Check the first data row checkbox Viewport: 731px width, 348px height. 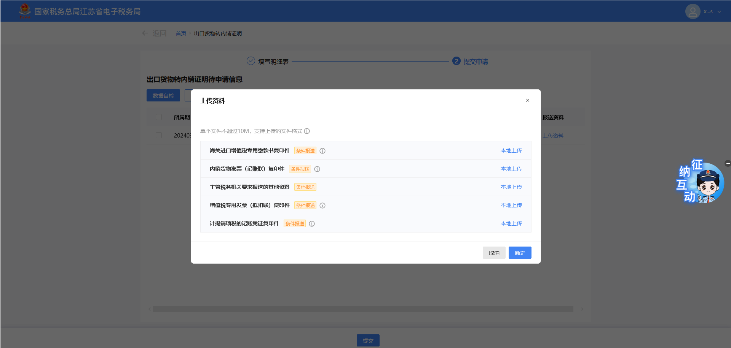point(159,136)
